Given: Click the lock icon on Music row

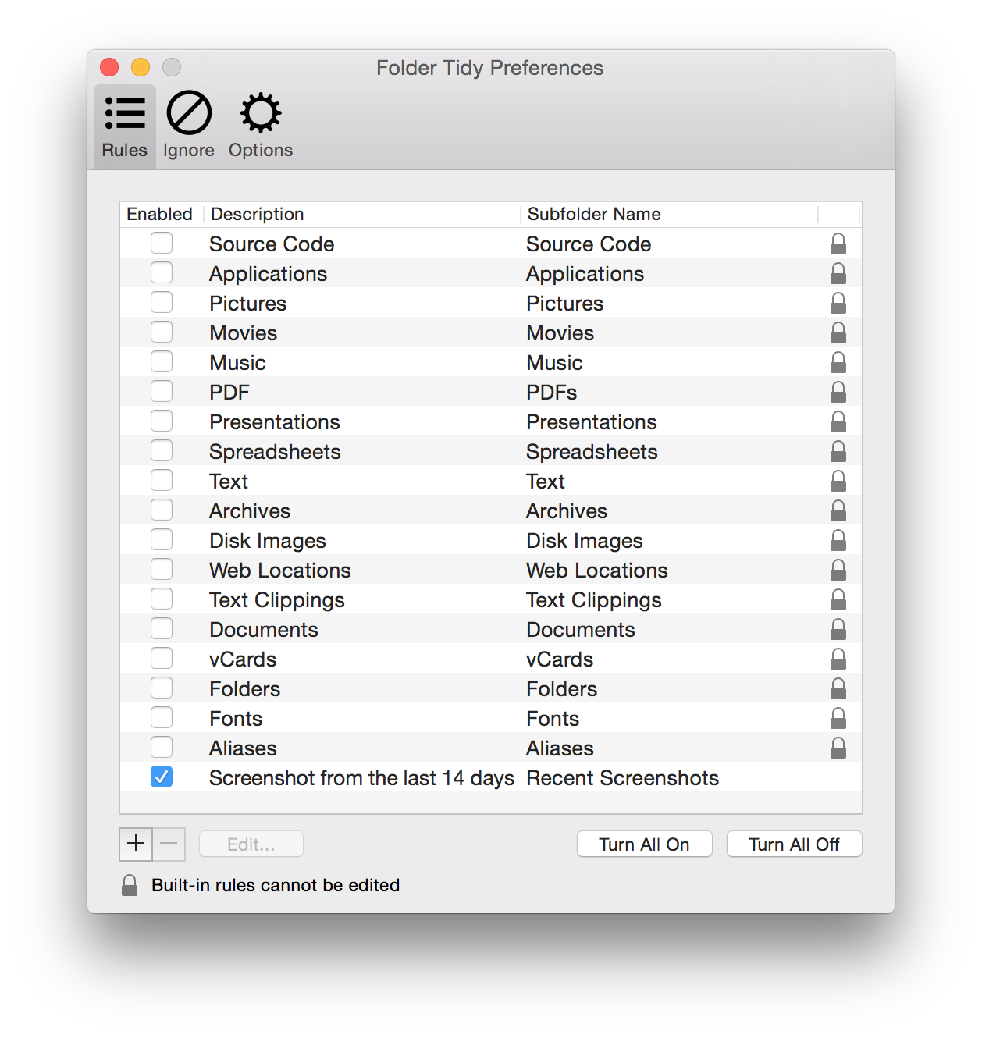Looking at the screenshot, I should [838, 362].
